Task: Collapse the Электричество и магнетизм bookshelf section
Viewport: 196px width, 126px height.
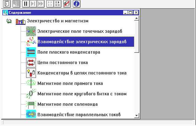Action: coord(21,21)
